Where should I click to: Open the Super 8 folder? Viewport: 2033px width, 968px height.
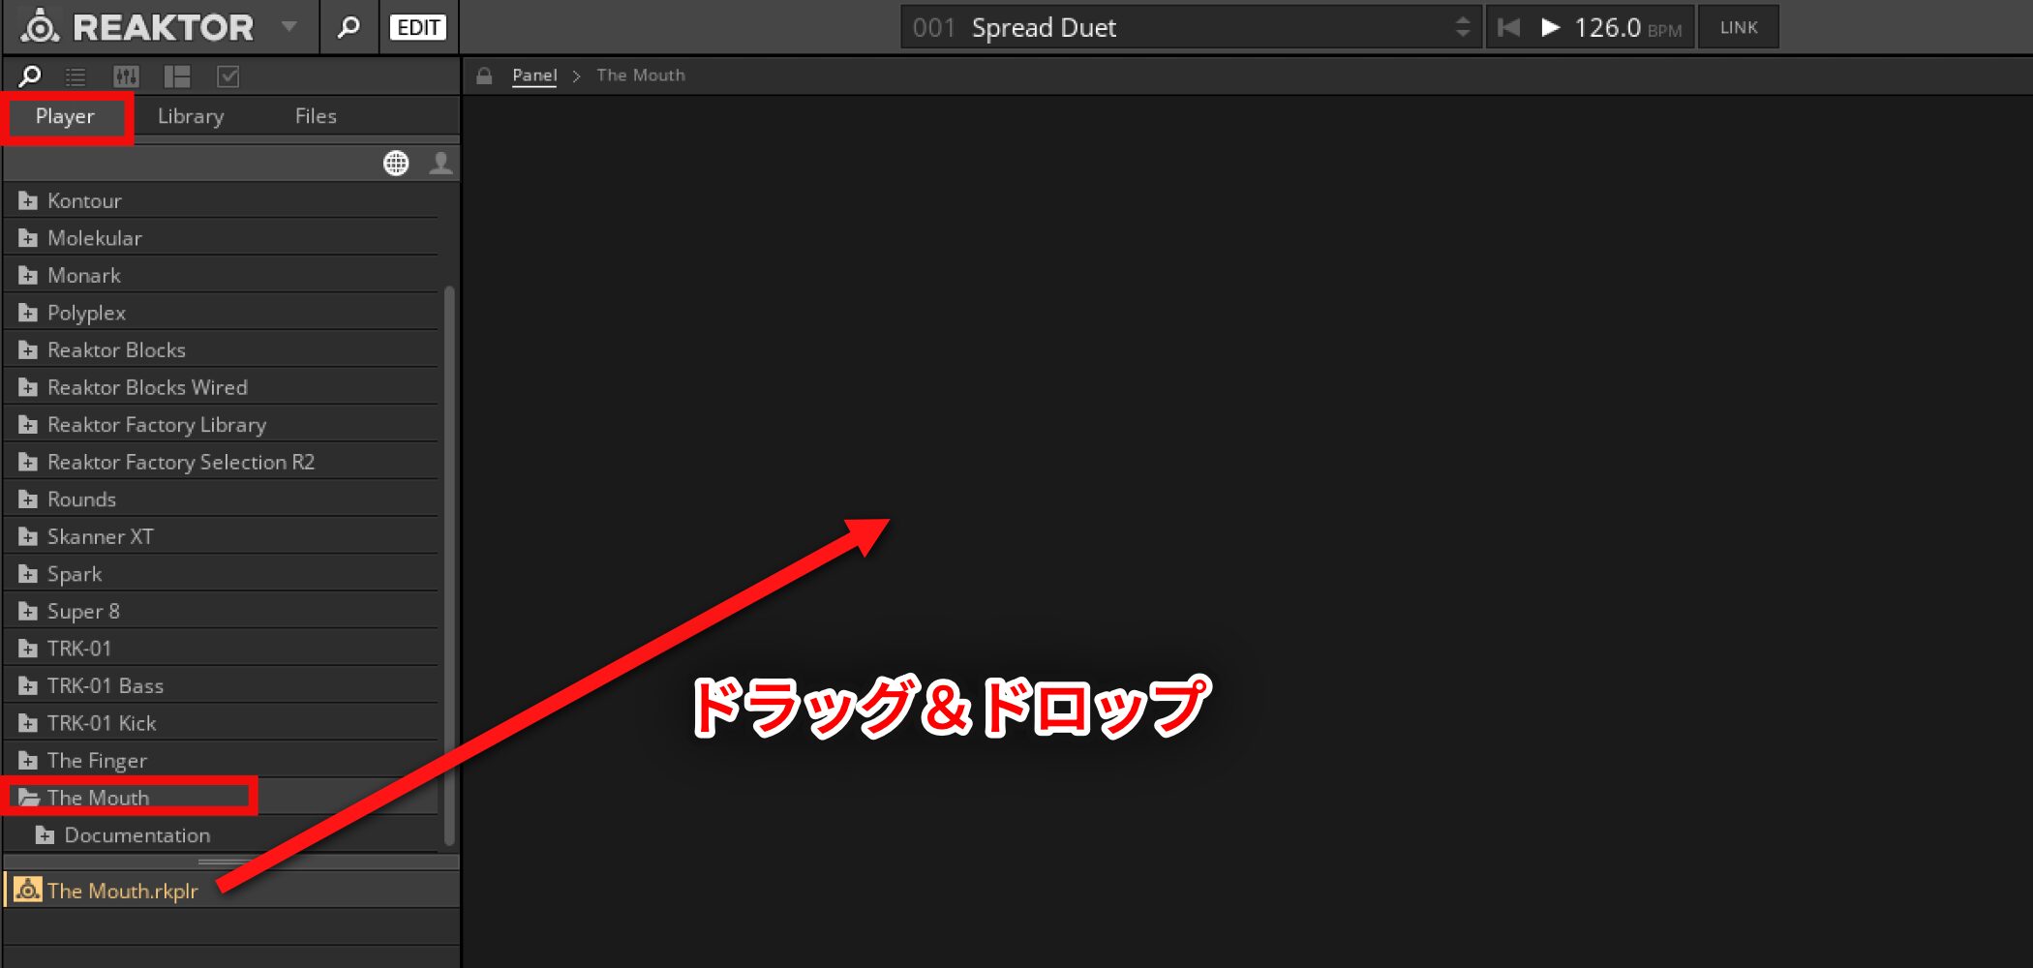[x=221, y=611]
